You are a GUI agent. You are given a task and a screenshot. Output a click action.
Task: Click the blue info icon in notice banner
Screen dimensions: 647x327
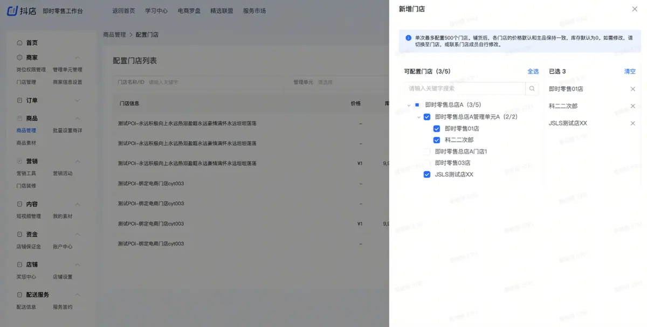pos(409,38)
